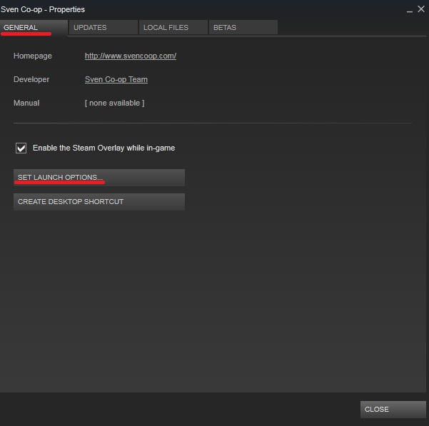
Task: Click Create Desktop Shortcut button
Action: tap(99, 202)
